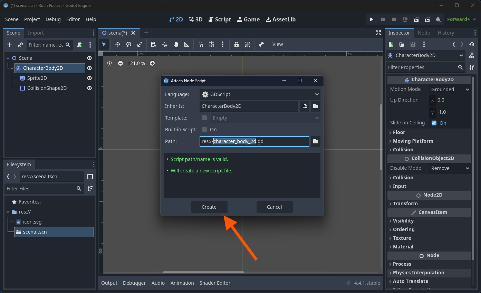The height and width of the screenshot is (293, 481).
Task: Stop the running project button
Action: pos(394,19)
